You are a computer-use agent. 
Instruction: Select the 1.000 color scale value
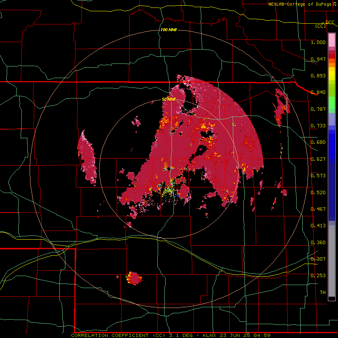pos(318,42)
